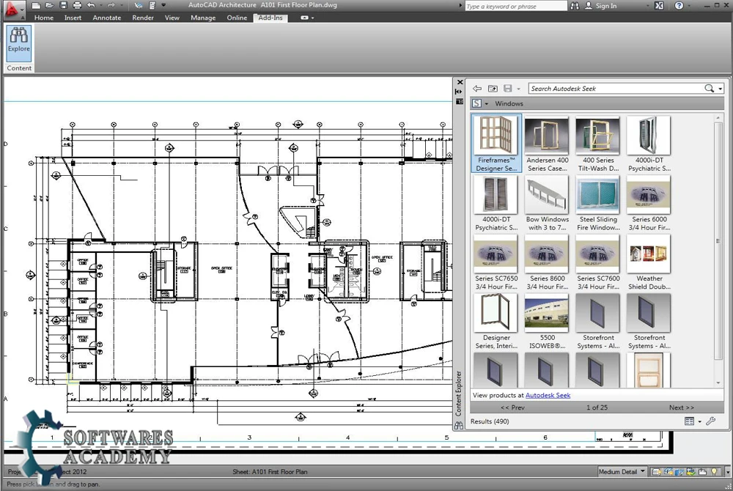Toggle auto-hide on Content Explorer palette
Screen dimensions: 733x491
tap(459, 92)
